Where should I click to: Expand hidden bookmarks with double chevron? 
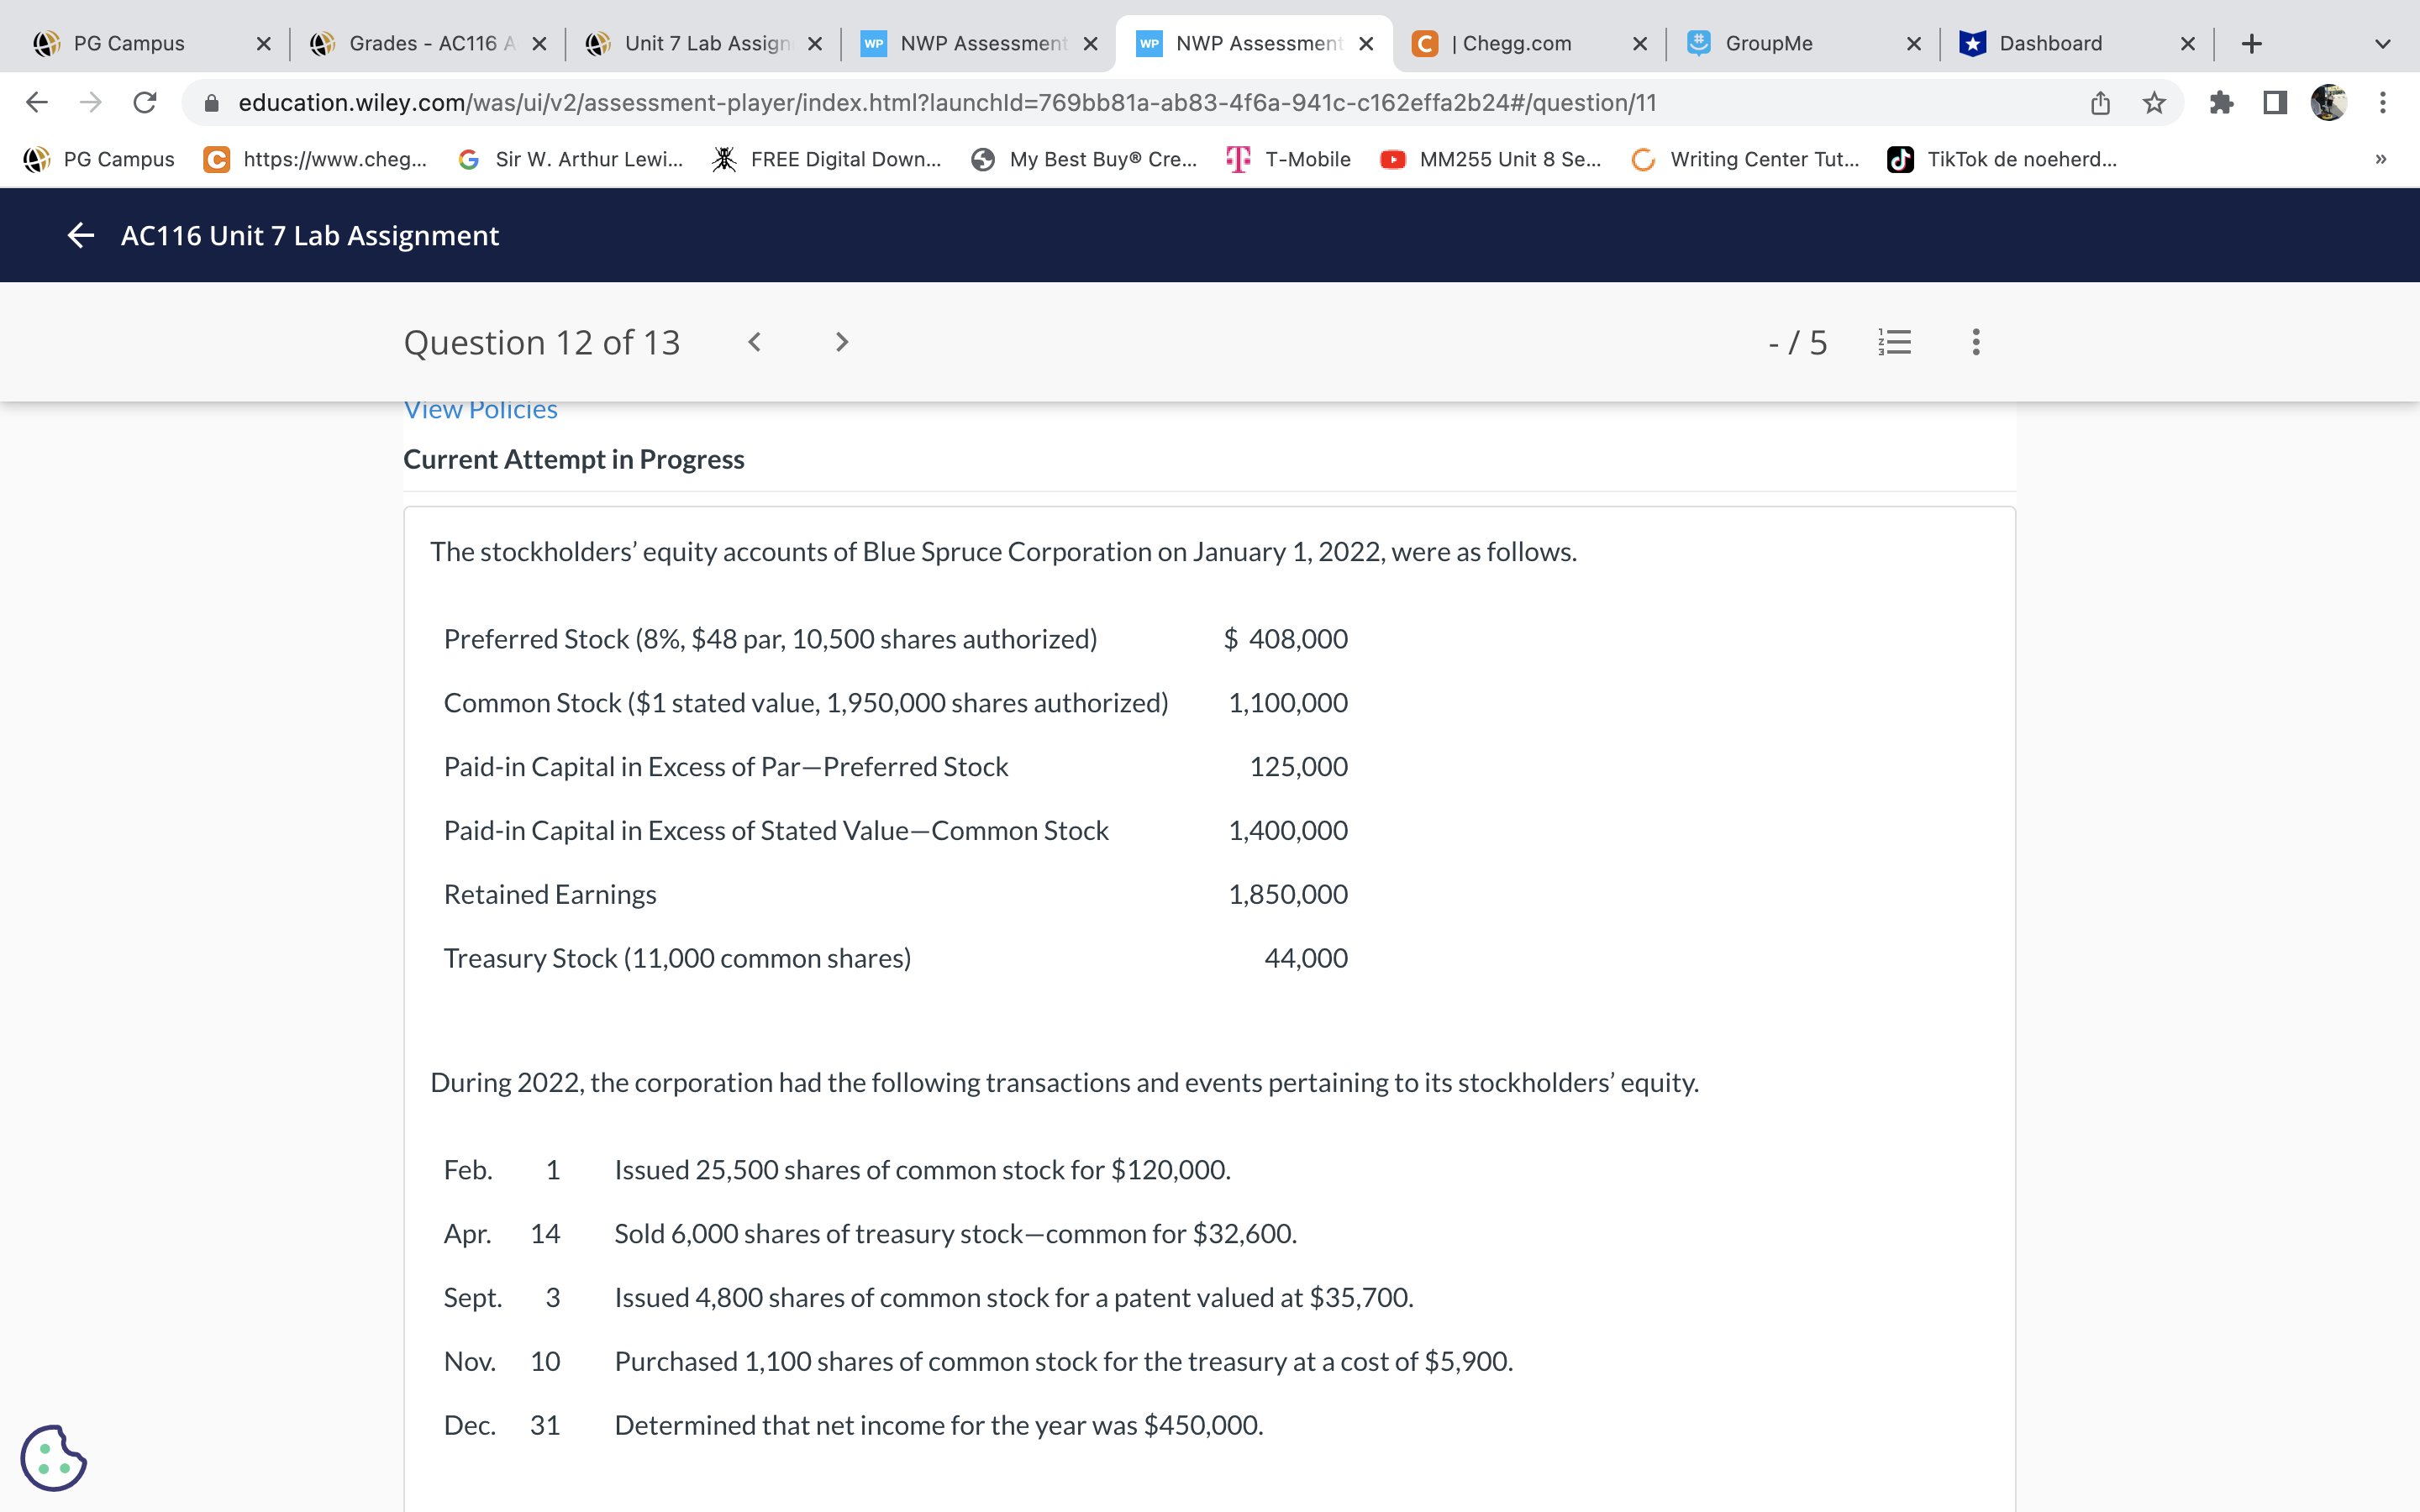[x=2381, y=160]
